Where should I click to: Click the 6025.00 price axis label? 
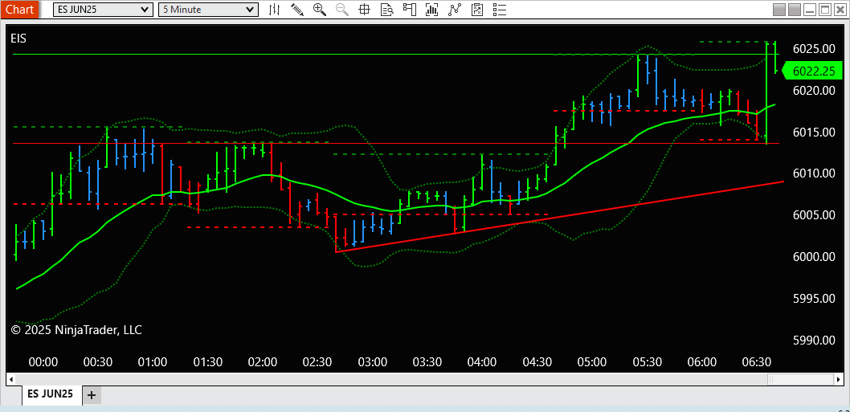coord(814,49)
